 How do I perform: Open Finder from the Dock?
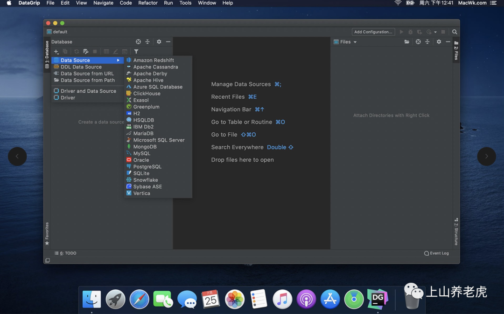[x=91, y=299]
